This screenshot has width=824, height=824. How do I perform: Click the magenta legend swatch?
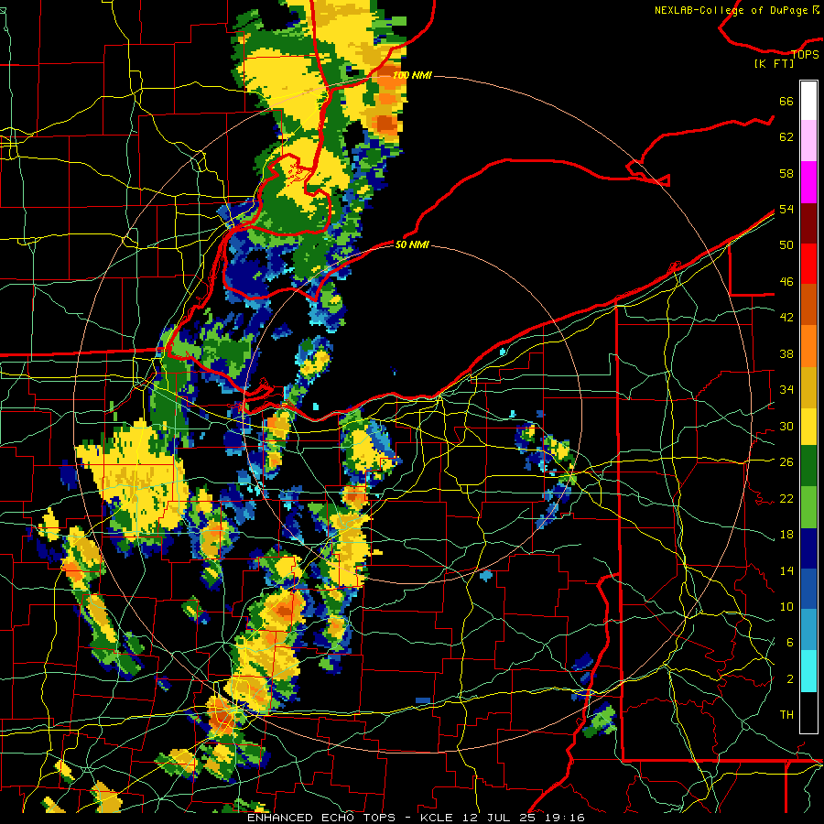pyautogui.click(x=808, y=182)
